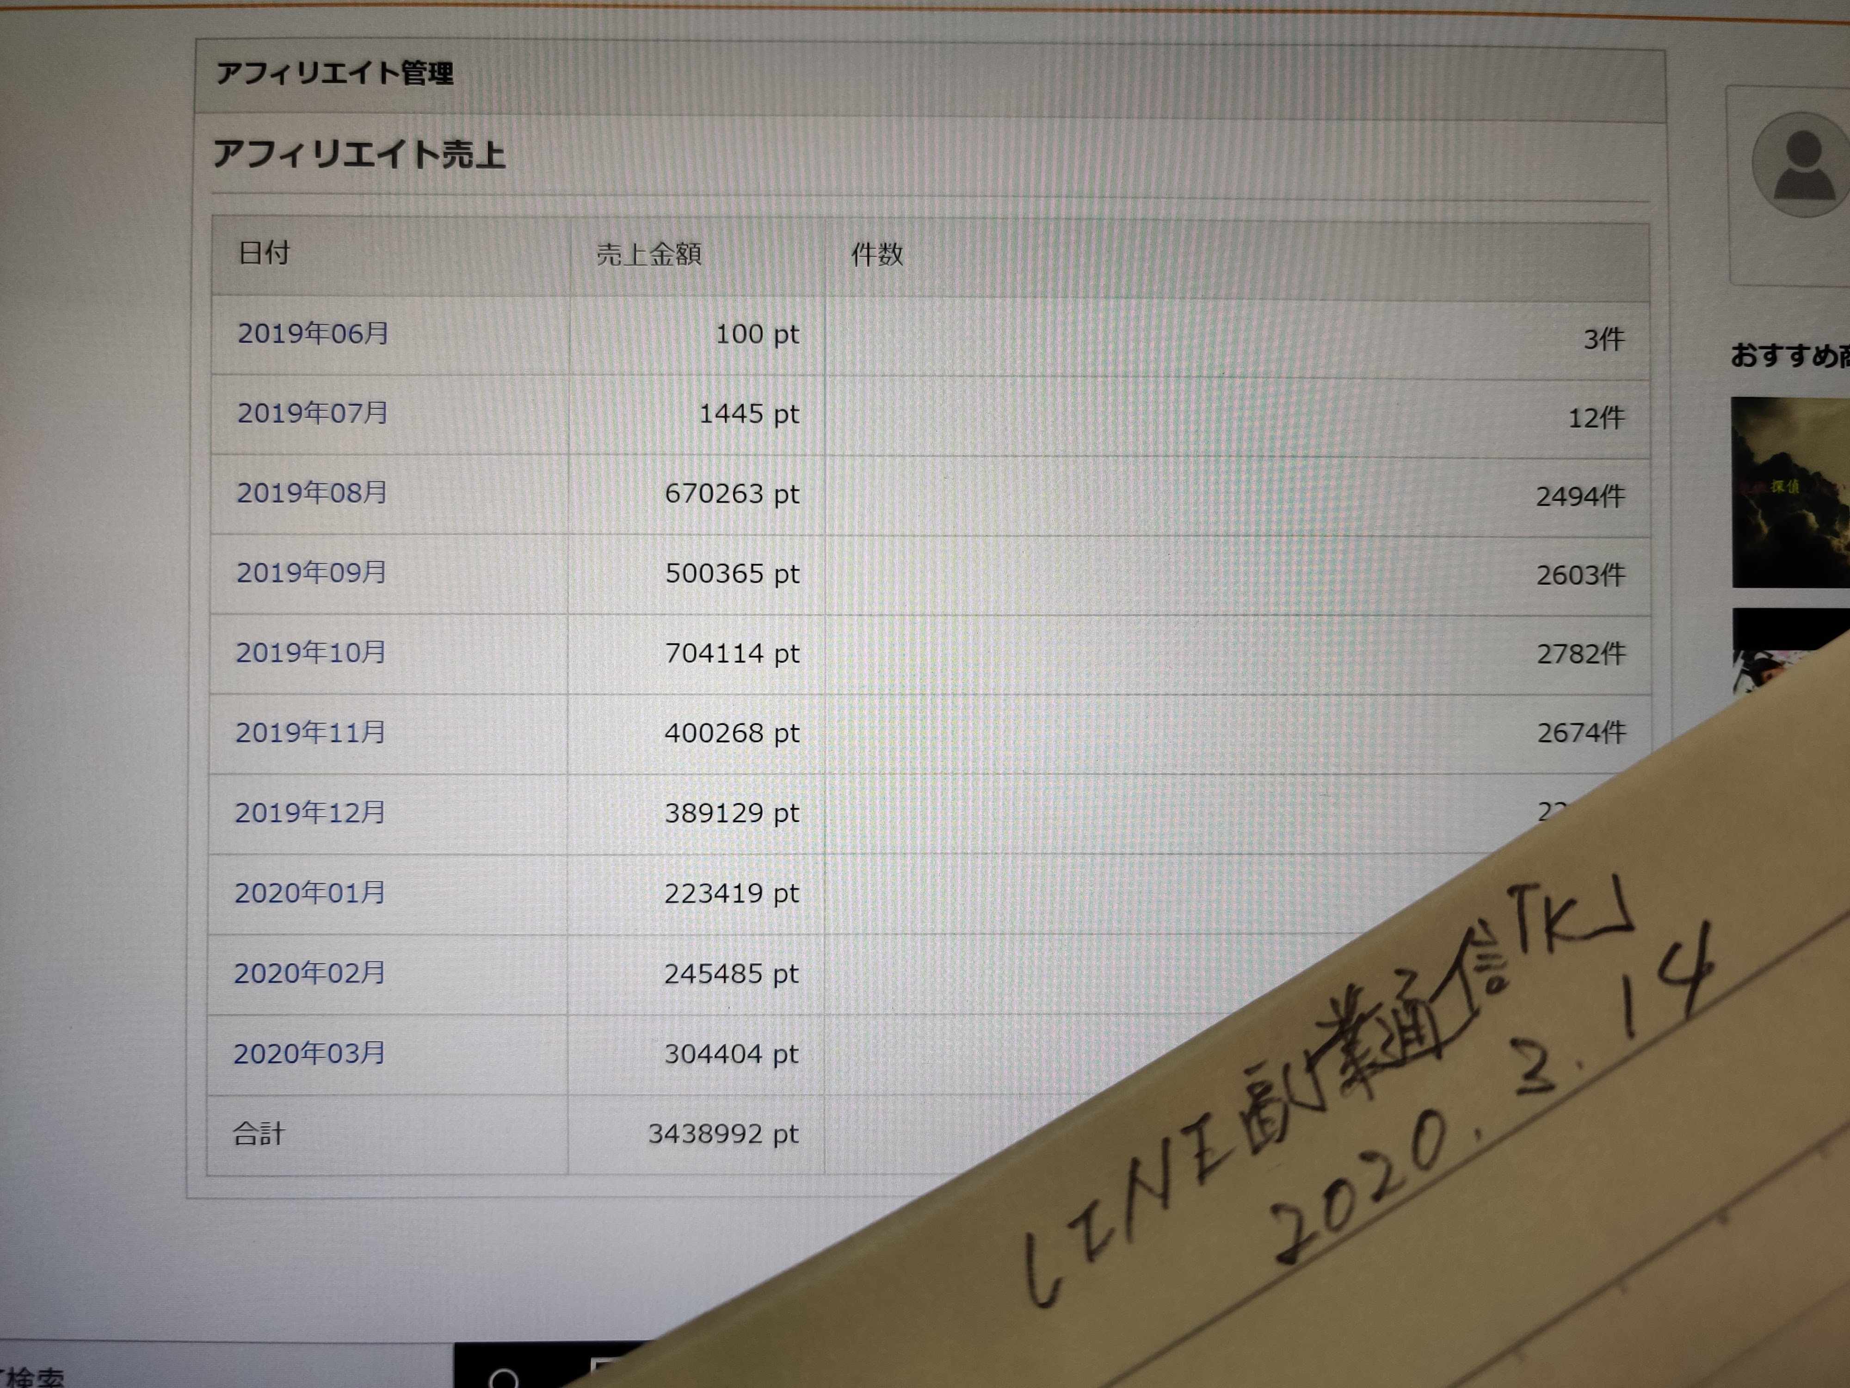Screen dimensions: 1850x1388
Task: Open the 2019年06月 sales link
Action: pyautogui.click(x=314, y=334)
